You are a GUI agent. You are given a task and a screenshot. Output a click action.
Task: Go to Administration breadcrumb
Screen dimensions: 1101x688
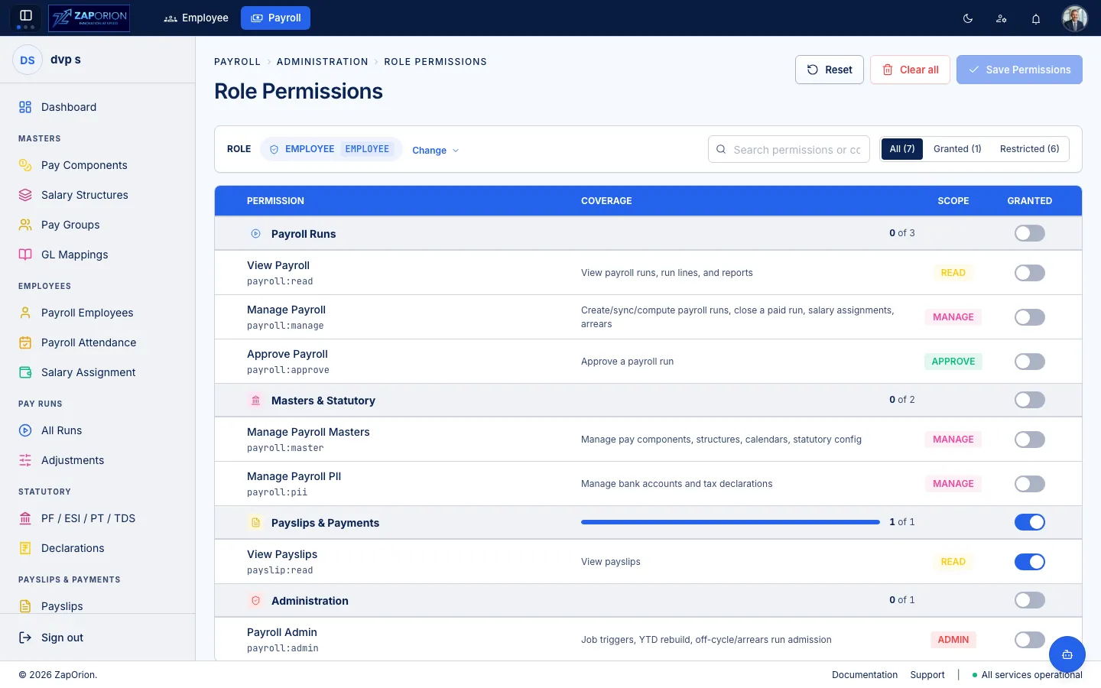click(323, 62)
